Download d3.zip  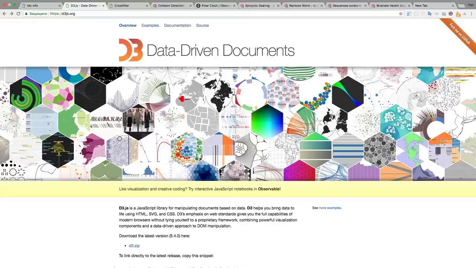[134, 246]
